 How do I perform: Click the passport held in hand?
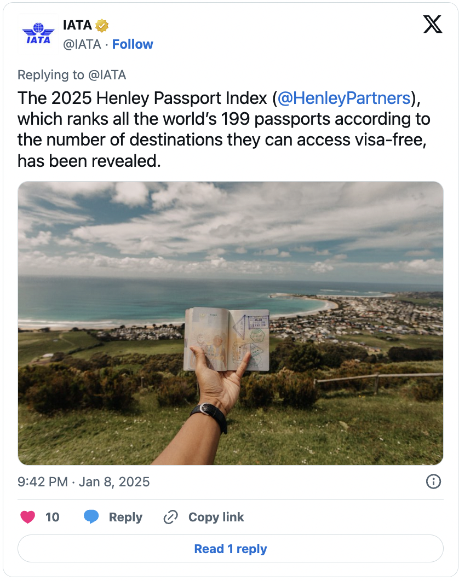tap(226, 339)
